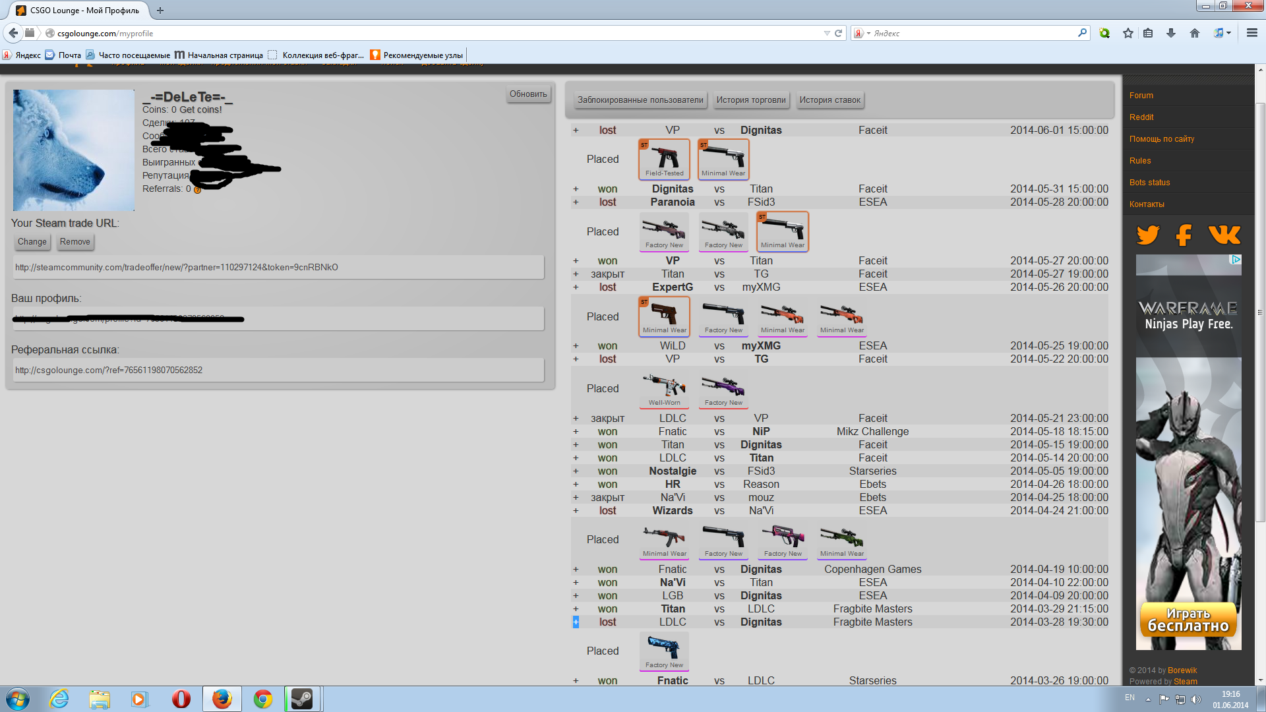The height and width of the screenshot is (712, 1266).
Task: Launch Internet Explorer from taskbar
Action: [59, 699]
